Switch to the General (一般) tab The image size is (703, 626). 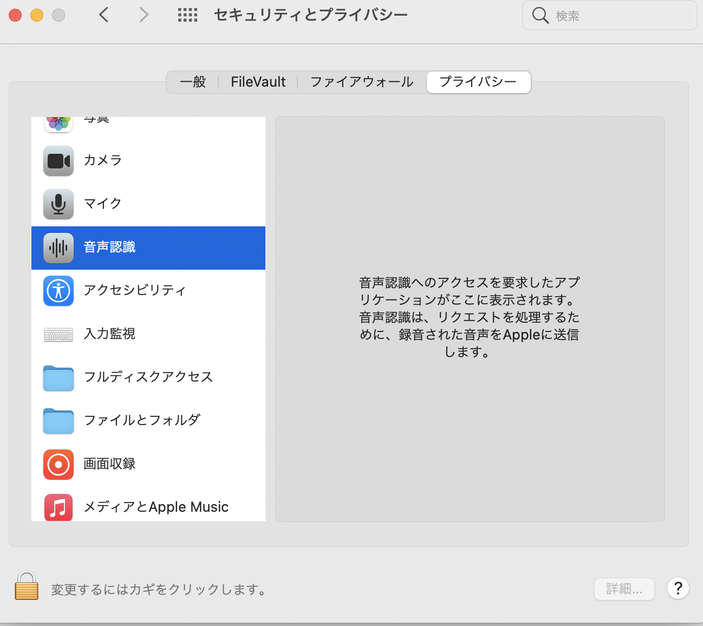(x=193, y=82)
